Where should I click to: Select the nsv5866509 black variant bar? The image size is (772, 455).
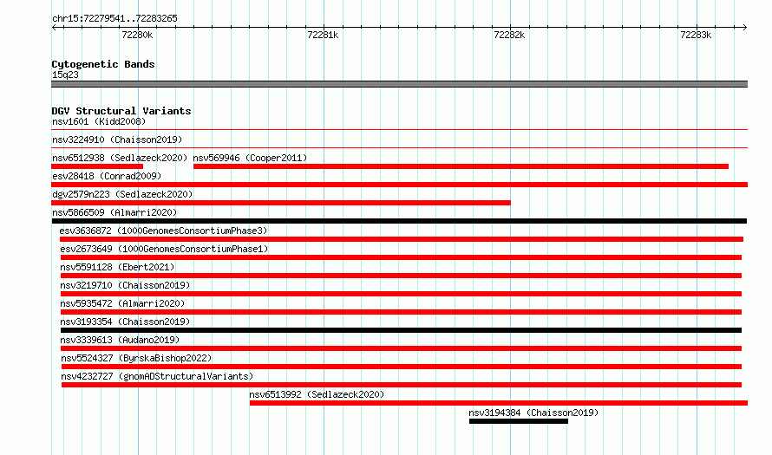399,221
